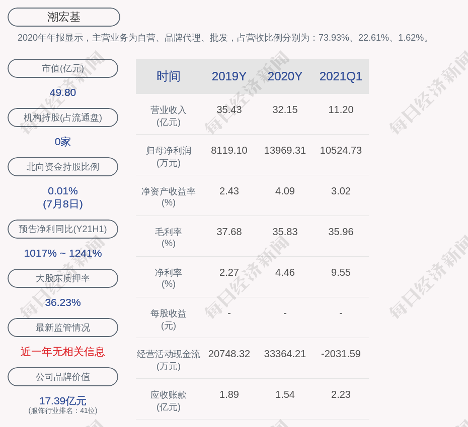Select the 2020年年报显示 summary sentence
Viewport: 468px width, 427px height.
223,38
